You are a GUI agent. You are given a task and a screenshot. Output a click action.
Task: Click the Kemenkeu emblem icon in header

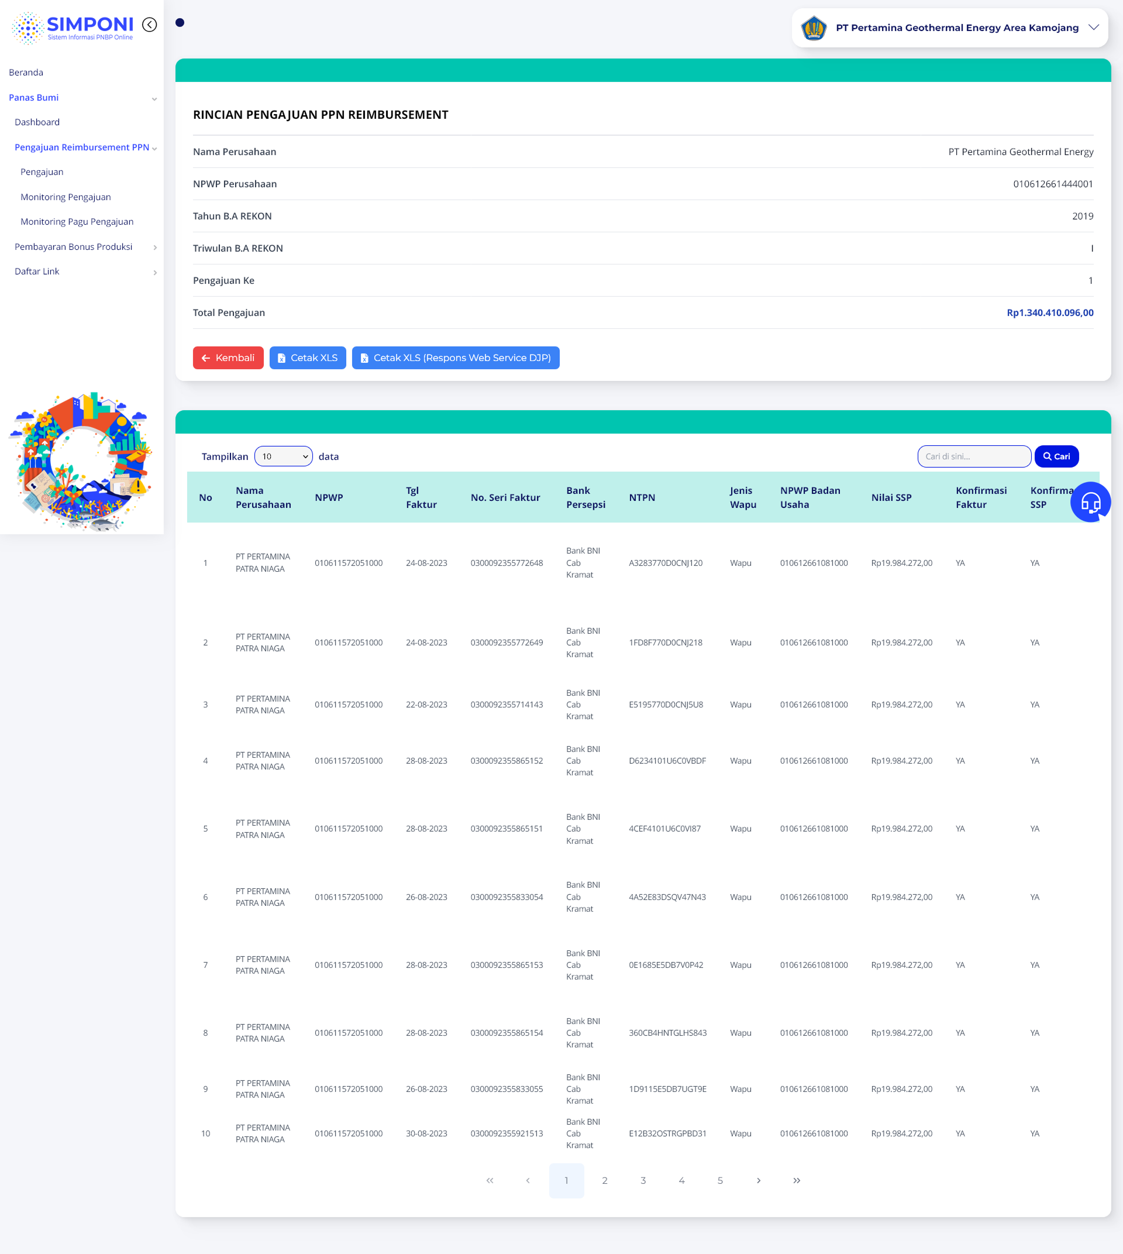pyautogui.click(x=814, y=28)
